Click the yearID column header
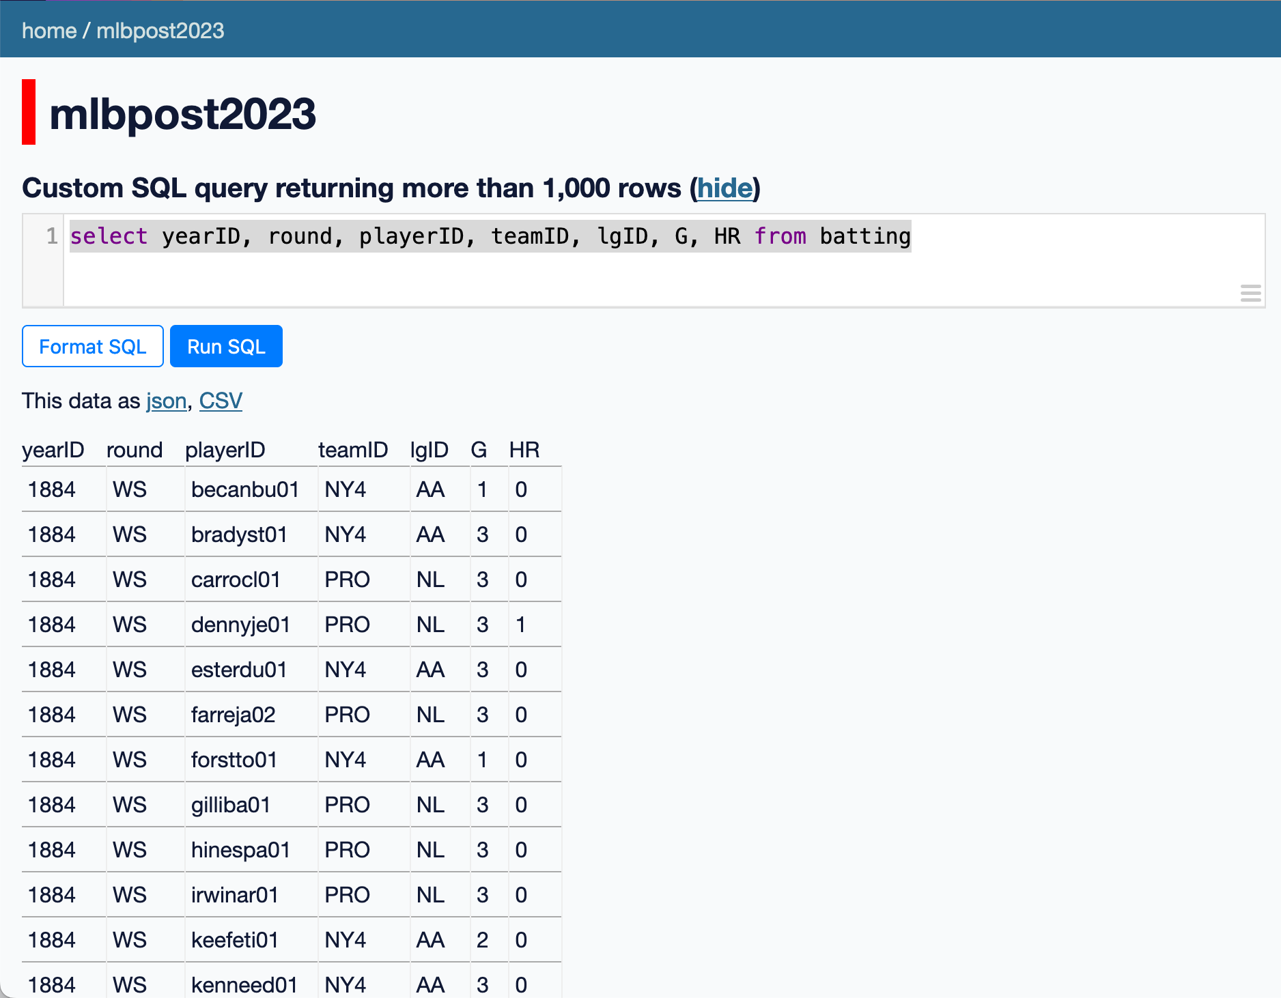This screenshot has height=998, width=1281. (x=53, y=450)
